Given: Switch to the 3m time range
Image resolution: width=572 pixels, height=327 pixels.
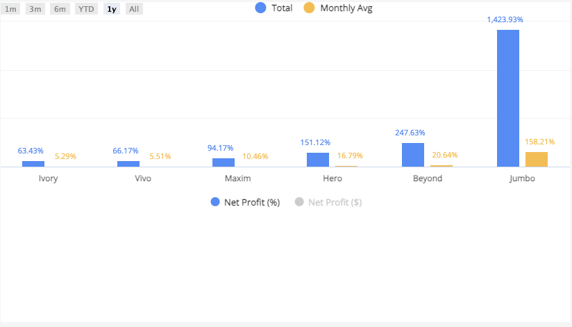Looking at the screenshot, I should [x=35, y=9].
